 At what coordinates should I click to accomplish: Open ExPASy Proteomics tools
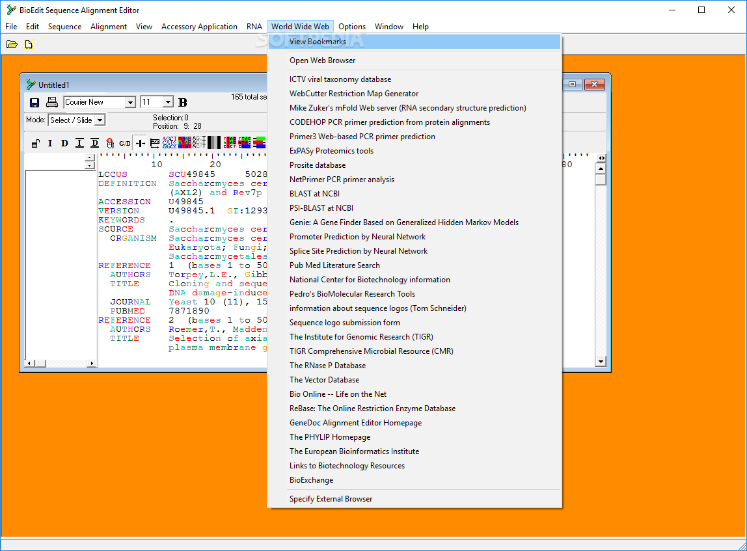[x=414, y=151]
